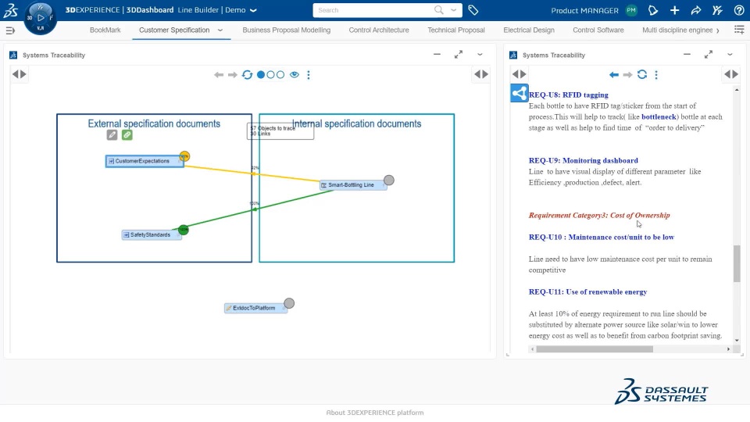Click the horizontal scrollbar thumb in requirements panel

point(595,349)
